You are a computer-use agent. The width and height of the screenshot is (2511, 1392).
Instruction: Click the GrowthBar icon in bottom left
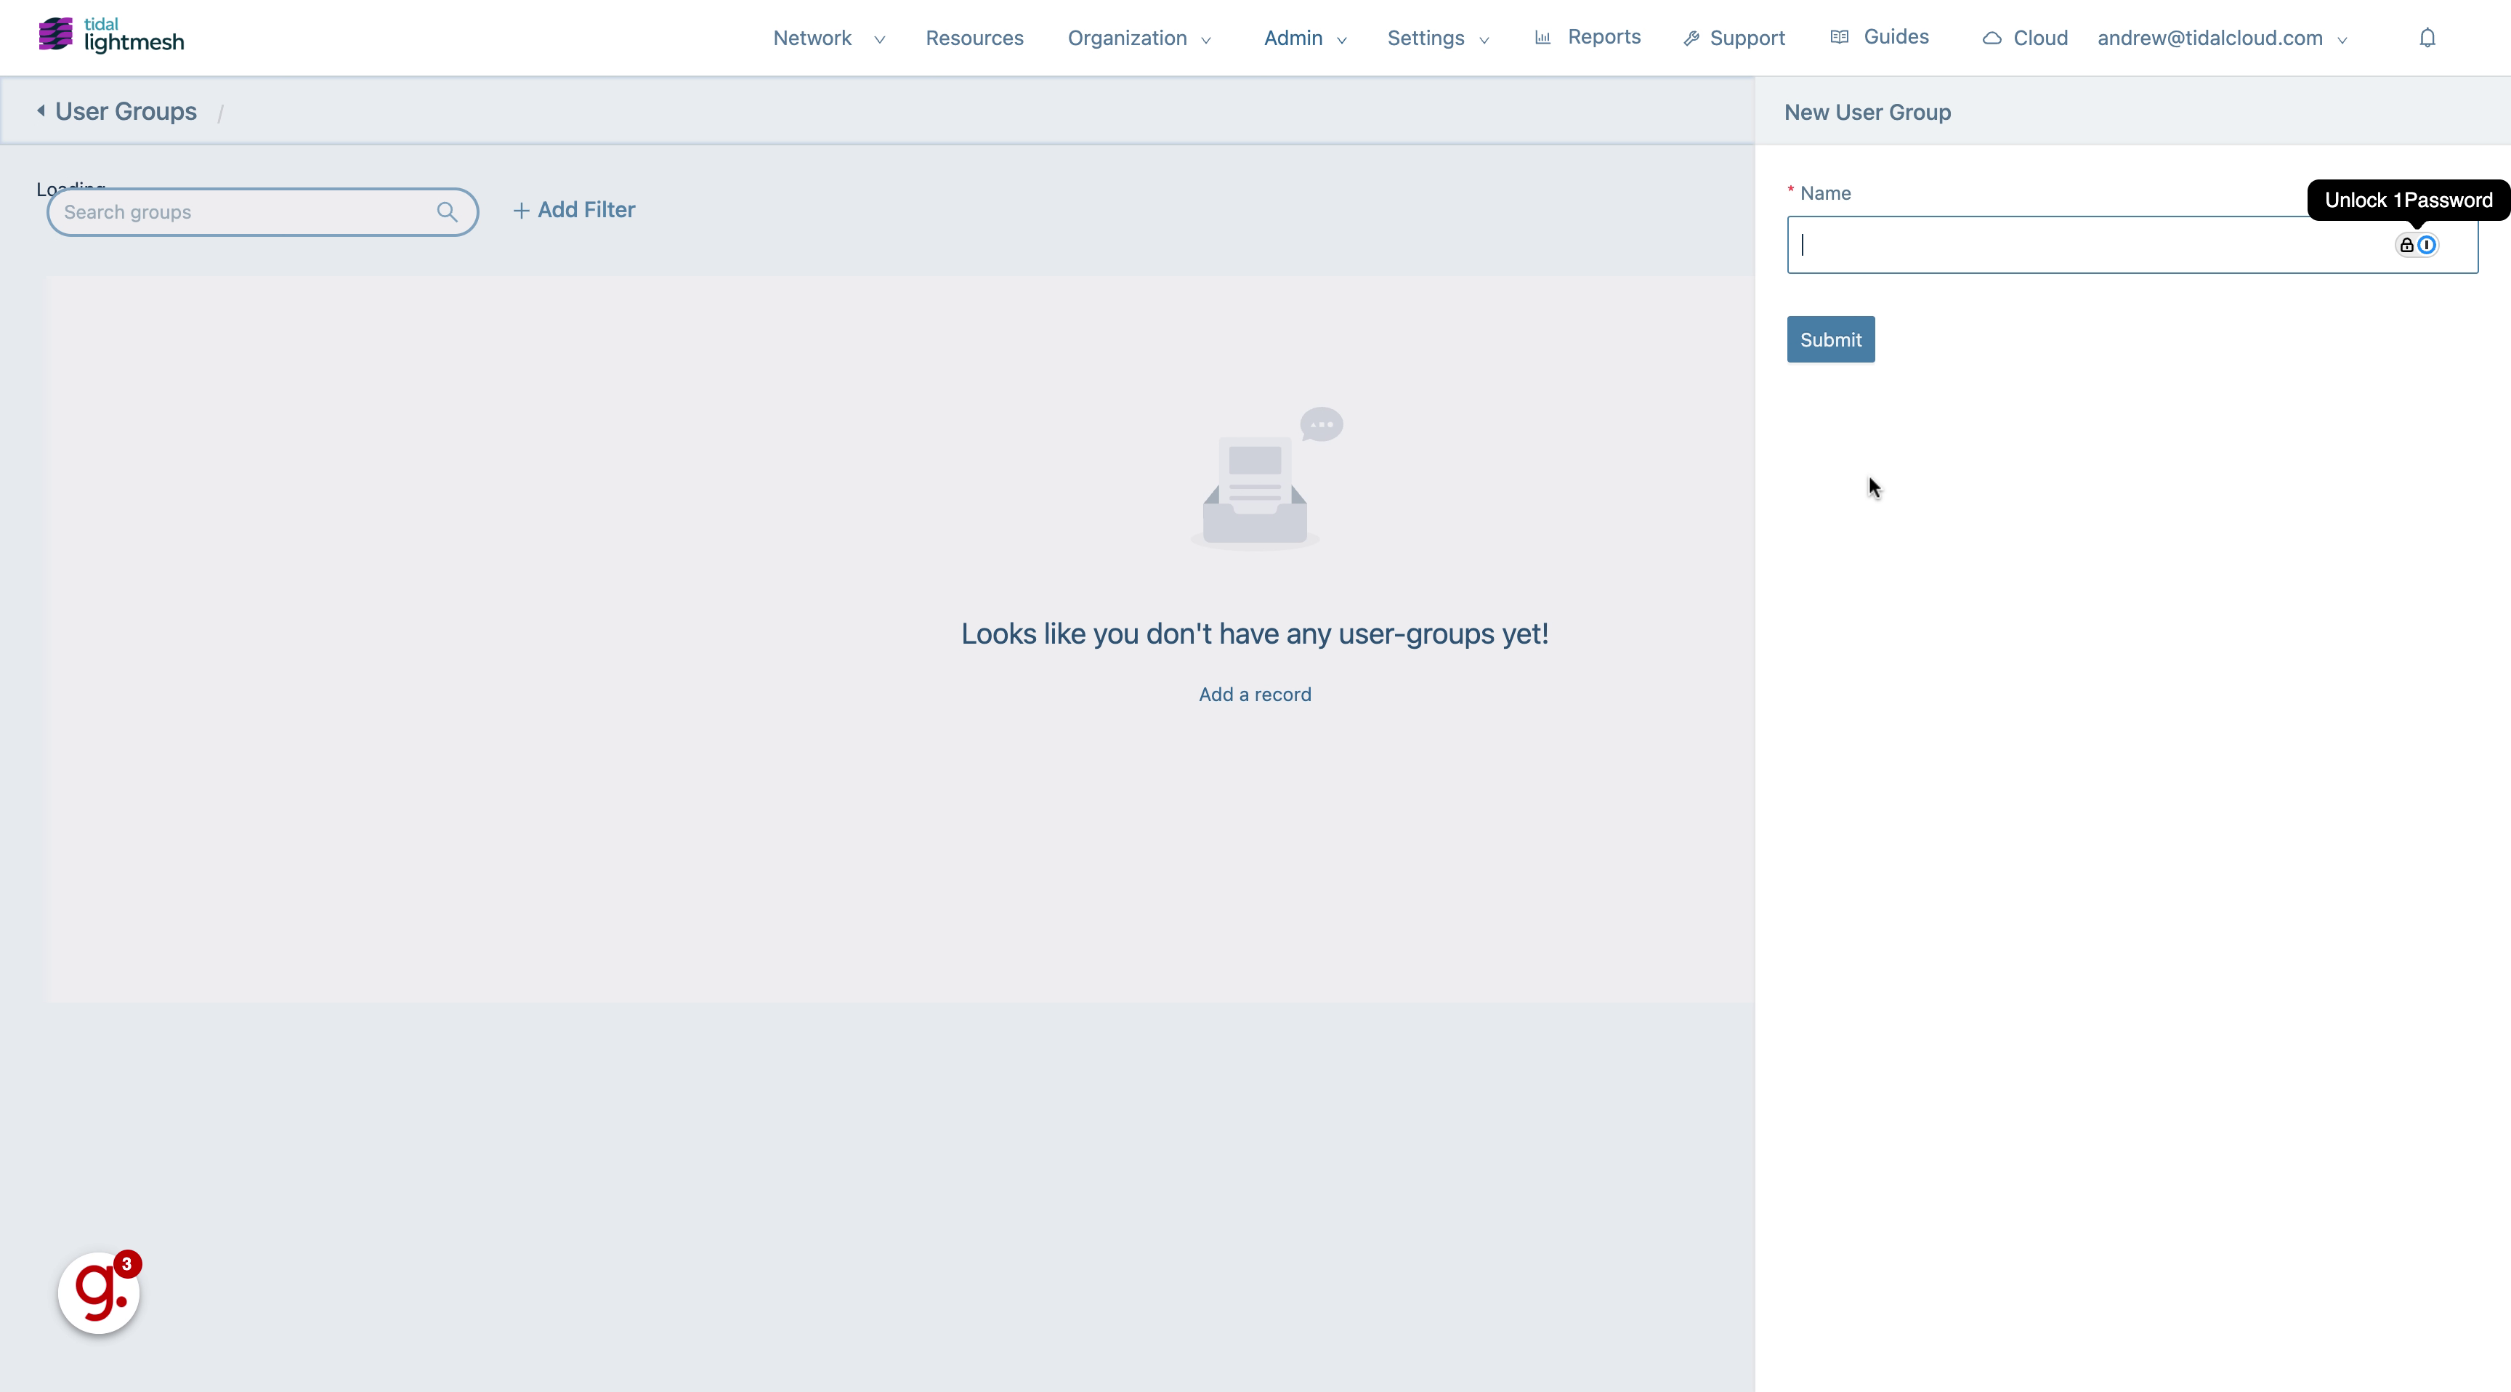click(x=96, y=1291)
